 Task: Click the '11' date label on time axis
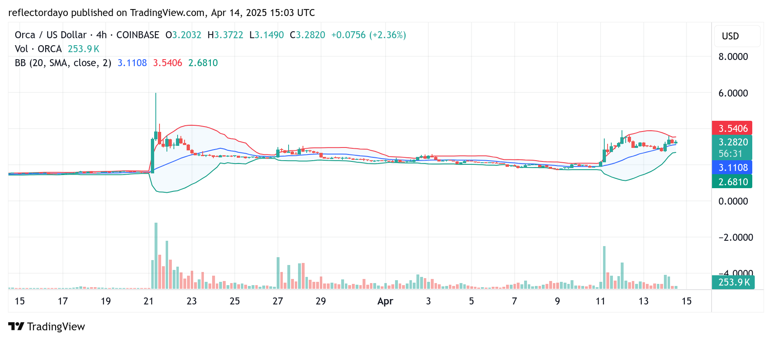(x=600, y=301)
